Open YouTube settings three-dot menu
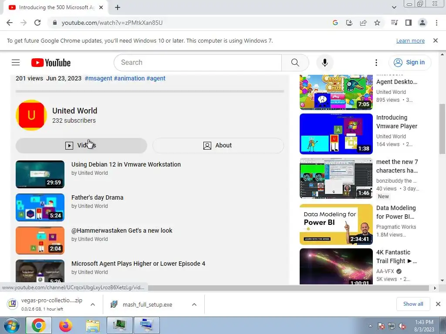The width and height of the screenshot is (446, 334). 376,63
